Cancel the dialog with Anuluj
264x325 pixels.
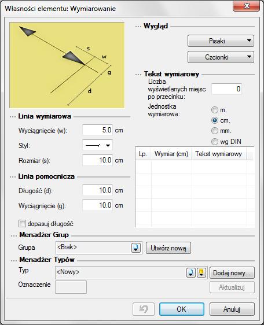(x=232, y=309)
